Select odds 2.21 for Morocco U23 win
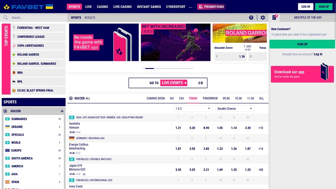Viewport: 336px width, 189px height. pos(206,170)
